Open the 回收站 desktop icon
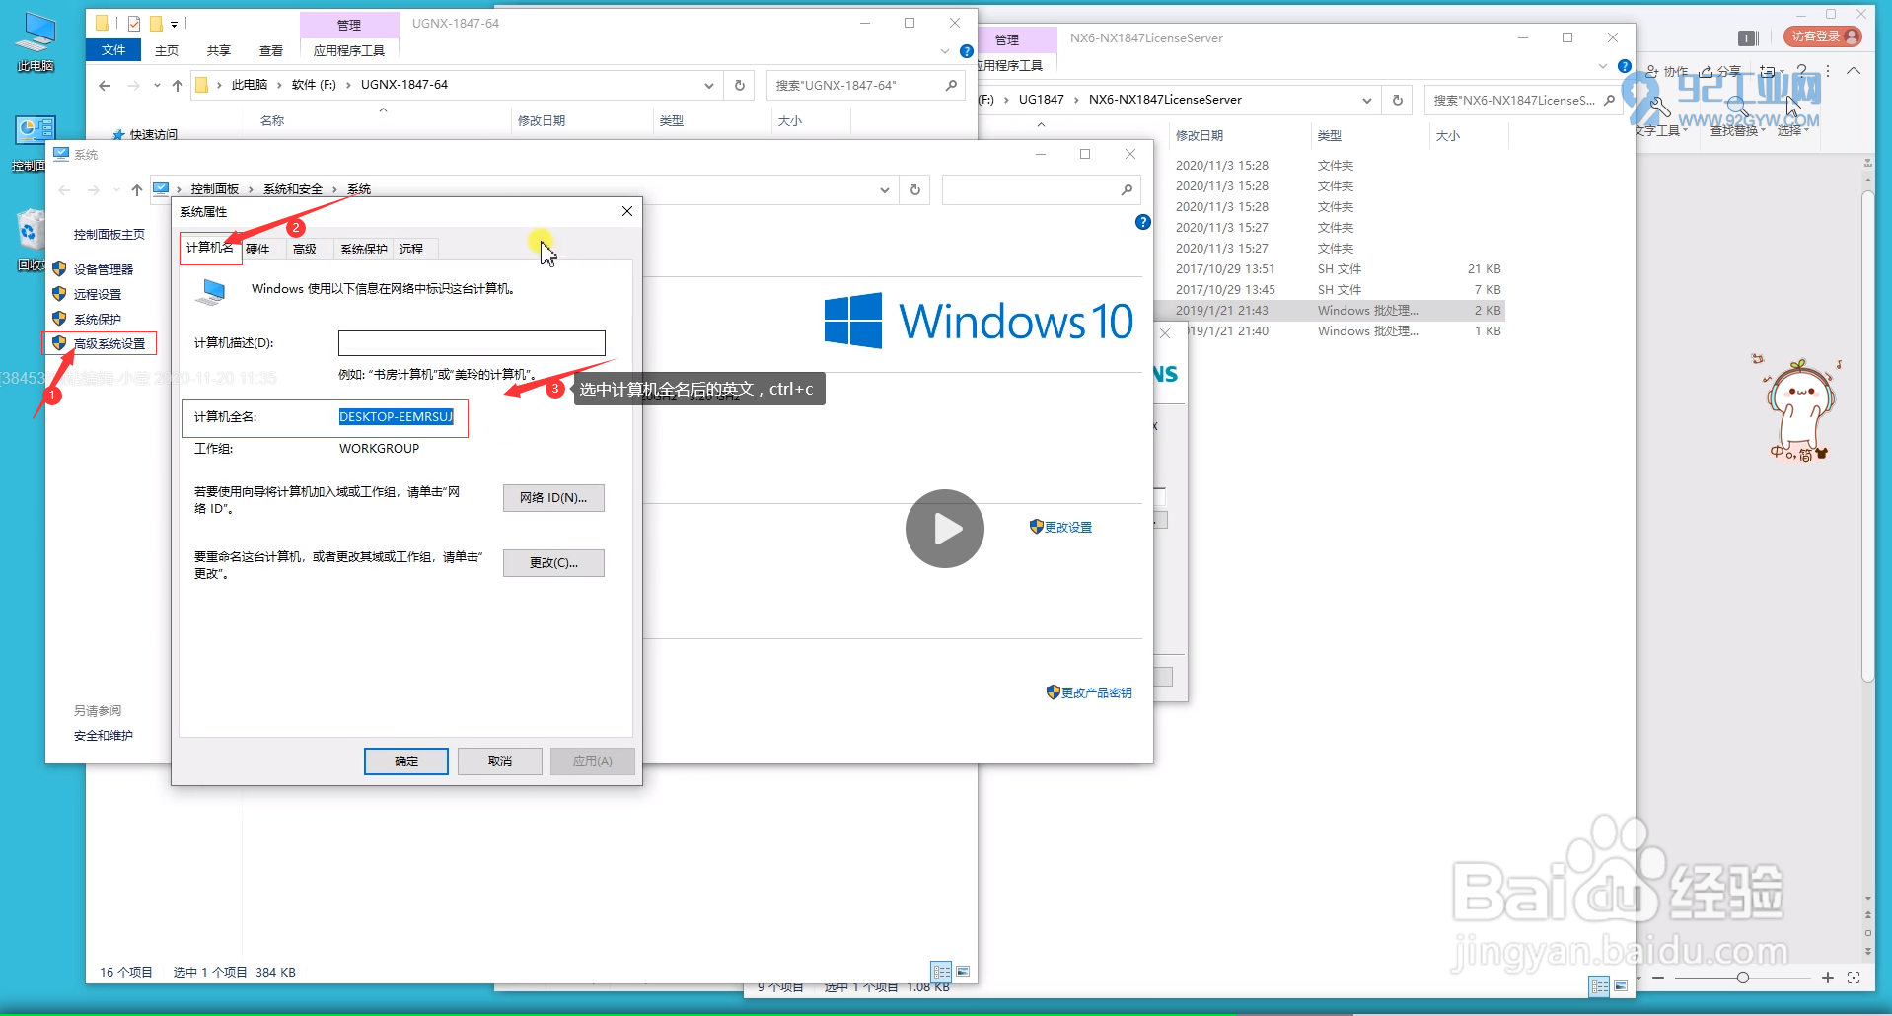This screenshot has width=1892, height=1016. tap(32, 240)
